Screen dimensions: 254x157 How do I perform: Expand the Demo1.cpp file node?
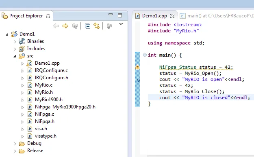22,64
